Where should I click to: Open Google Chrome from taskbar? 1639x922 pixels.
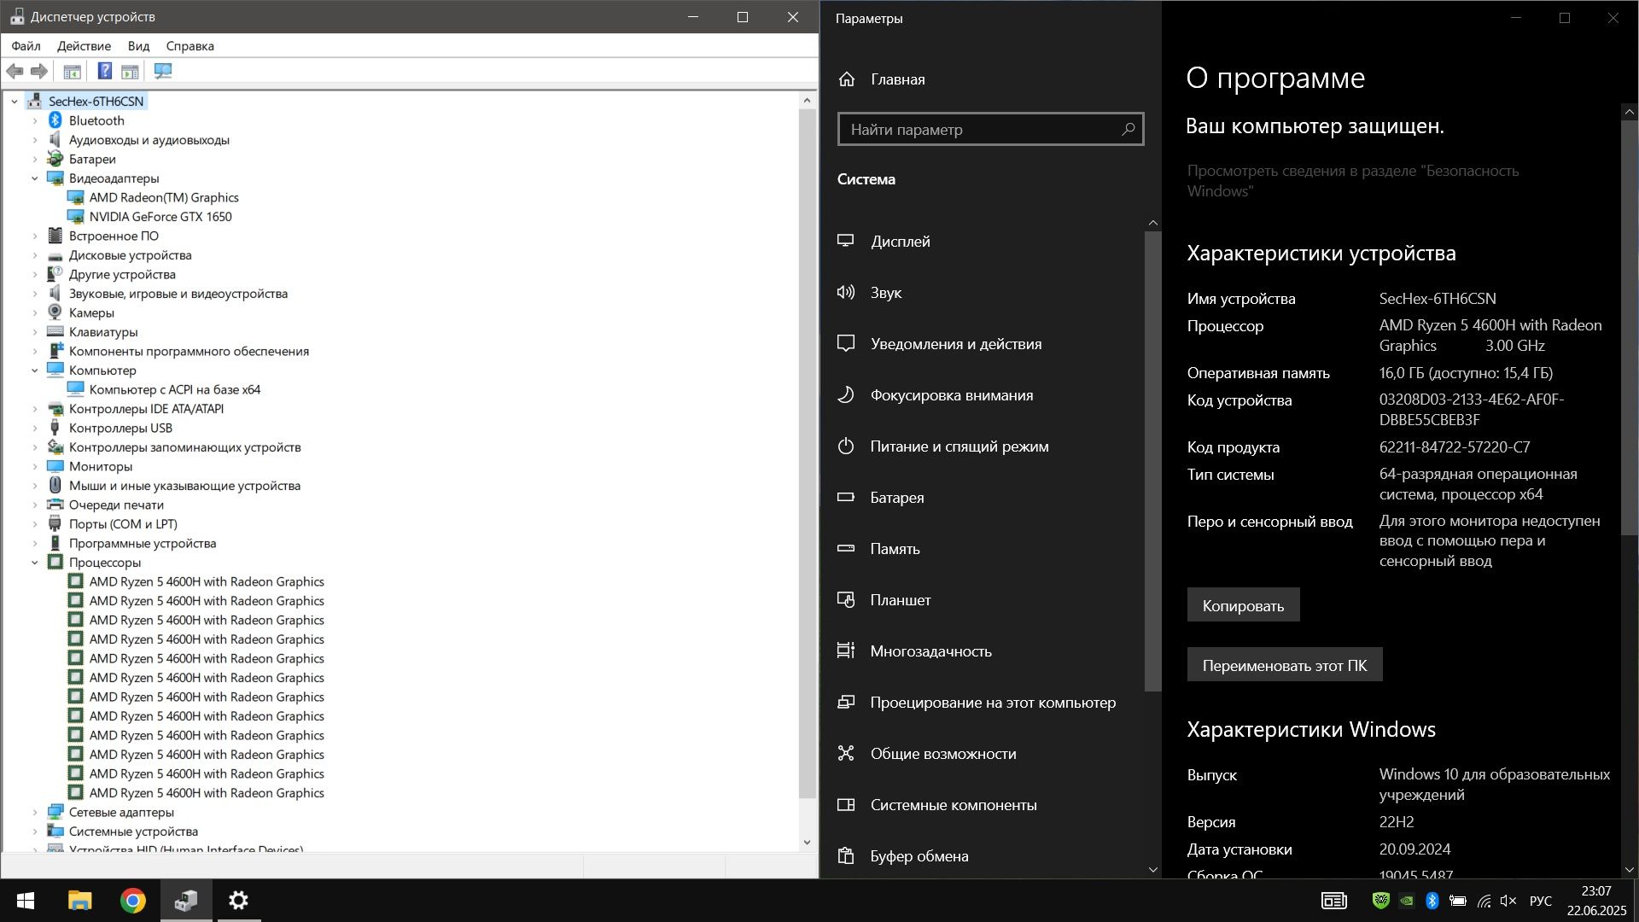(132, 901)
